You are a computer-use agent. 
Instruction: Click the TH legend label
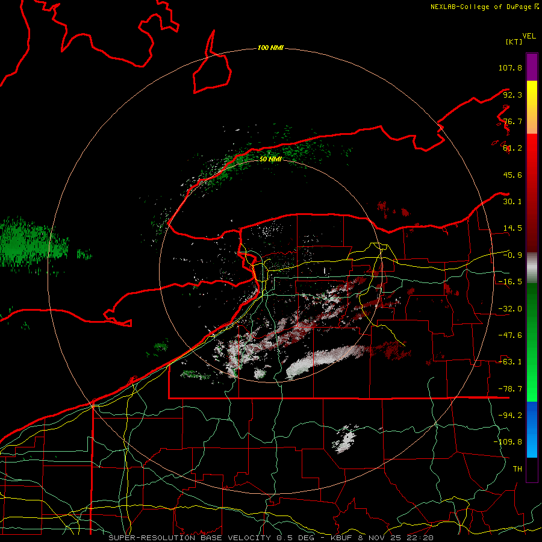[517, 469]
